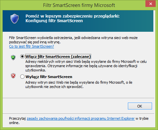Click the header text 'Konfiguruj filtr SmartScreen'

click(54, 21)
